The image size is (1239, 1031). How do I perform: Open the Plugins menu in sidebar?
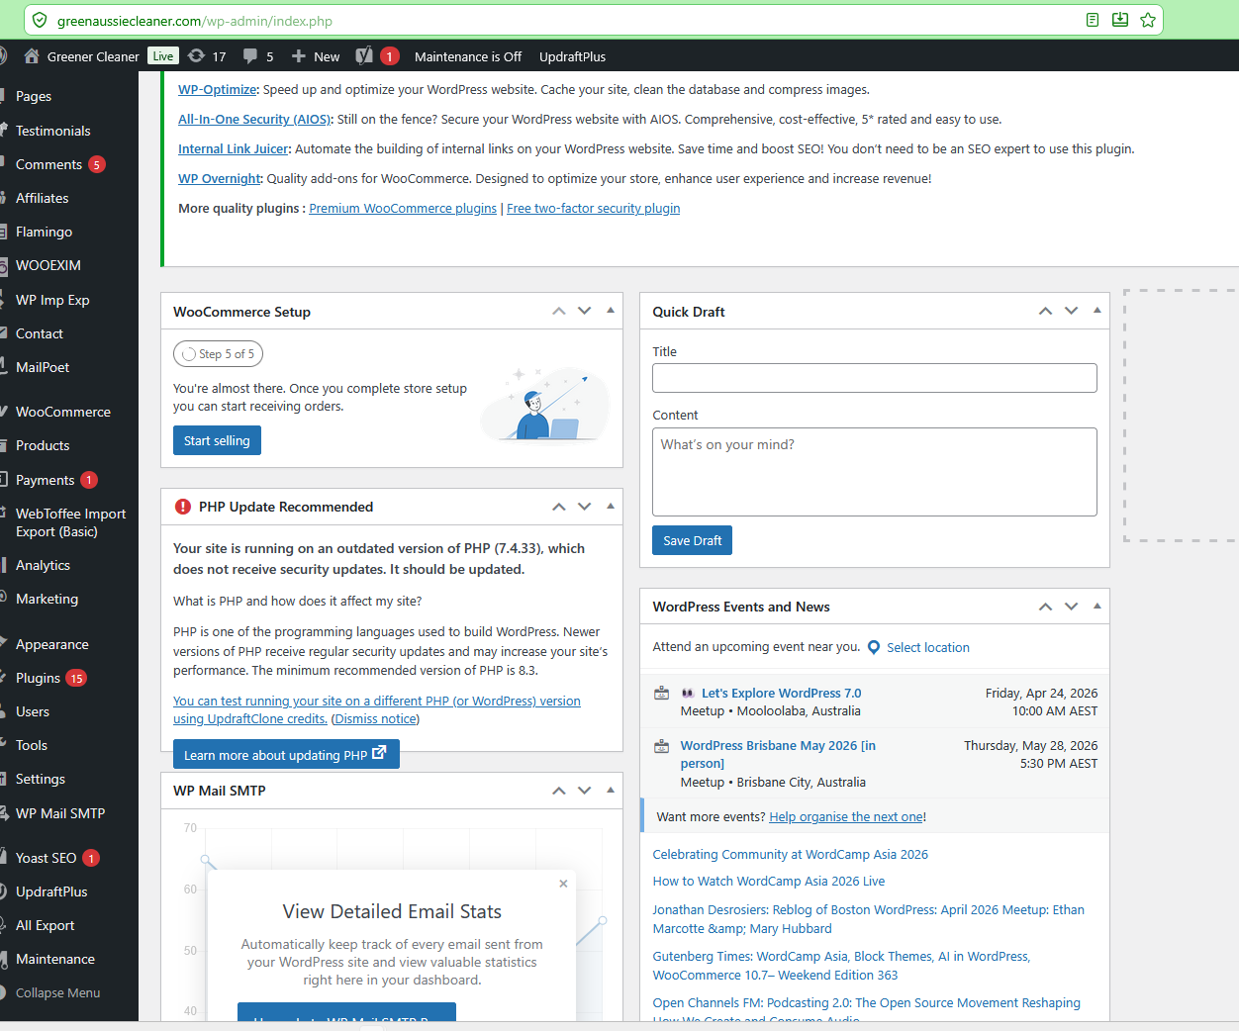point(38,678)
